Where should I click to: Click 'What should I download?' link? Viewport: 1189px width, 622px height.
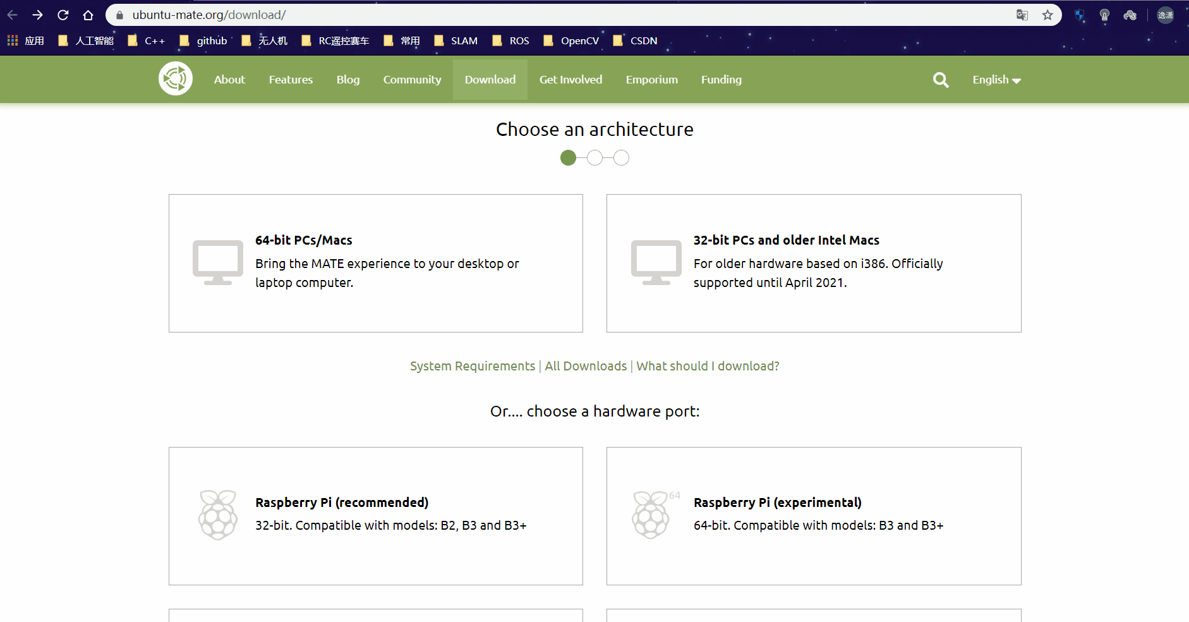point(708,366)
